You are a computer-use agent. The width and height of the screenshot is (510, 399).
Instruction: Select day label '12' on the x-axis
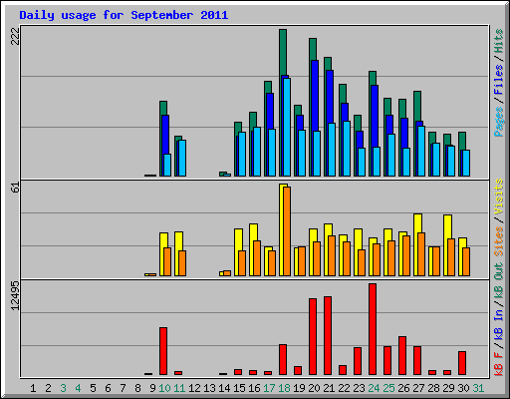point(194,388)
